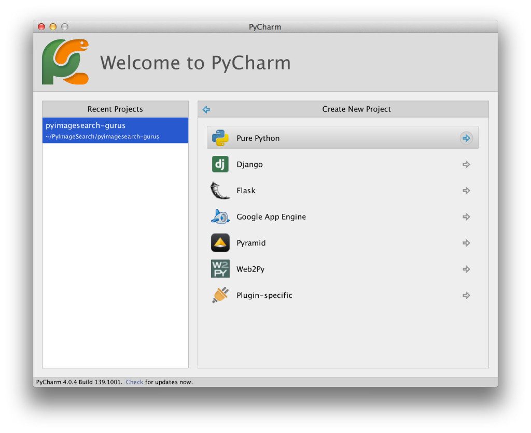
Task: Open the pyimagesearch-gurus recent project
Action: coord(115,130)
